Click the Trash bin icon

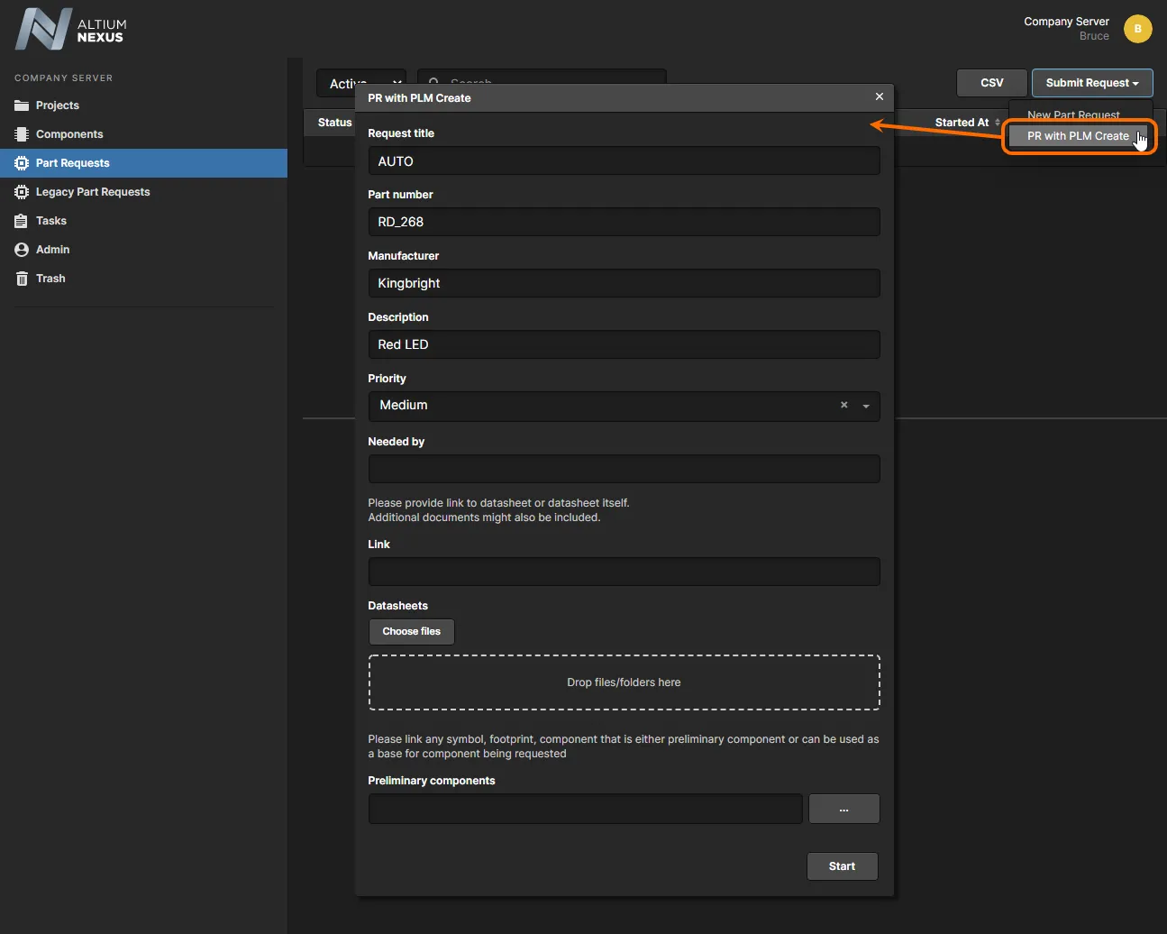pyautogui.click(x=22, y=279)
